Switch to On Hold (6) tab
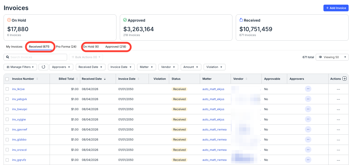 point(91,47)
